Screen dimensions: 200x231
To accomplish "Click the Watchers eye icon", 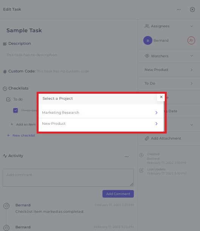I will click(147, 56).
